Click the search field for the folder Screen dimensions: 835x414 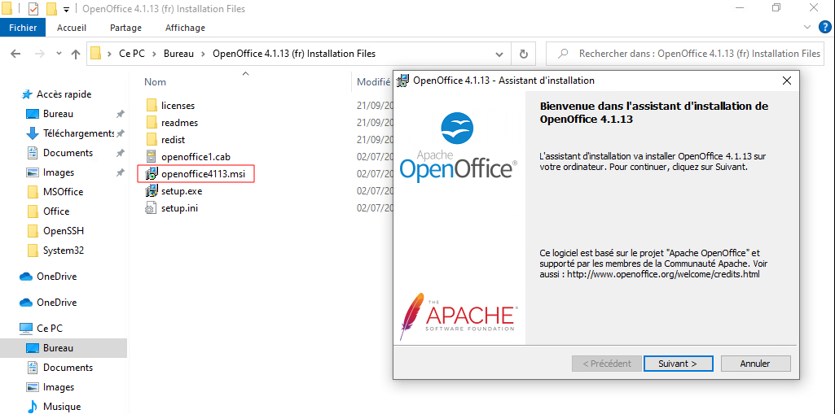692,54
